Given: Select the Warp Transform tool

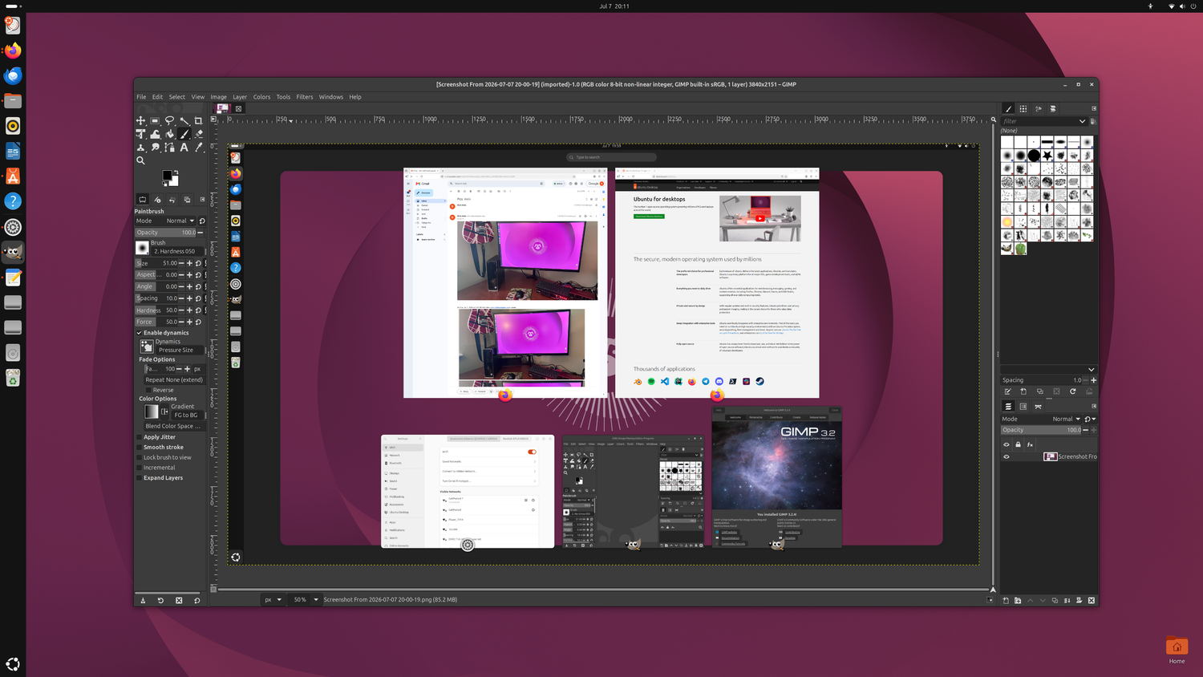Looking at the screenshot, I should click(x=155, y=134).
